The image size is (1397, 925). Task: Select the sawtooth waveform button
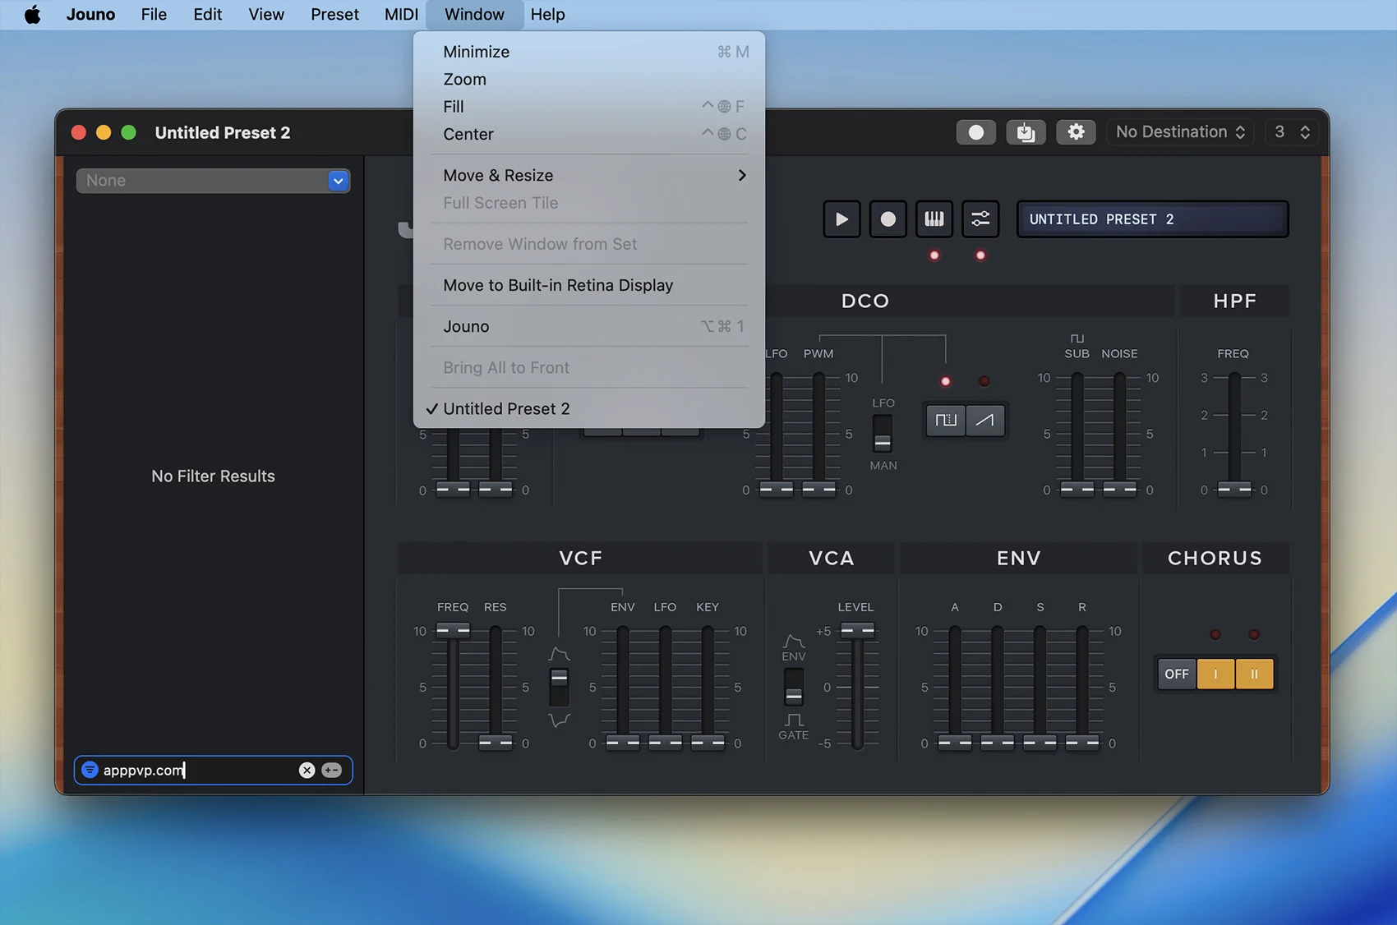coord(984,421)
